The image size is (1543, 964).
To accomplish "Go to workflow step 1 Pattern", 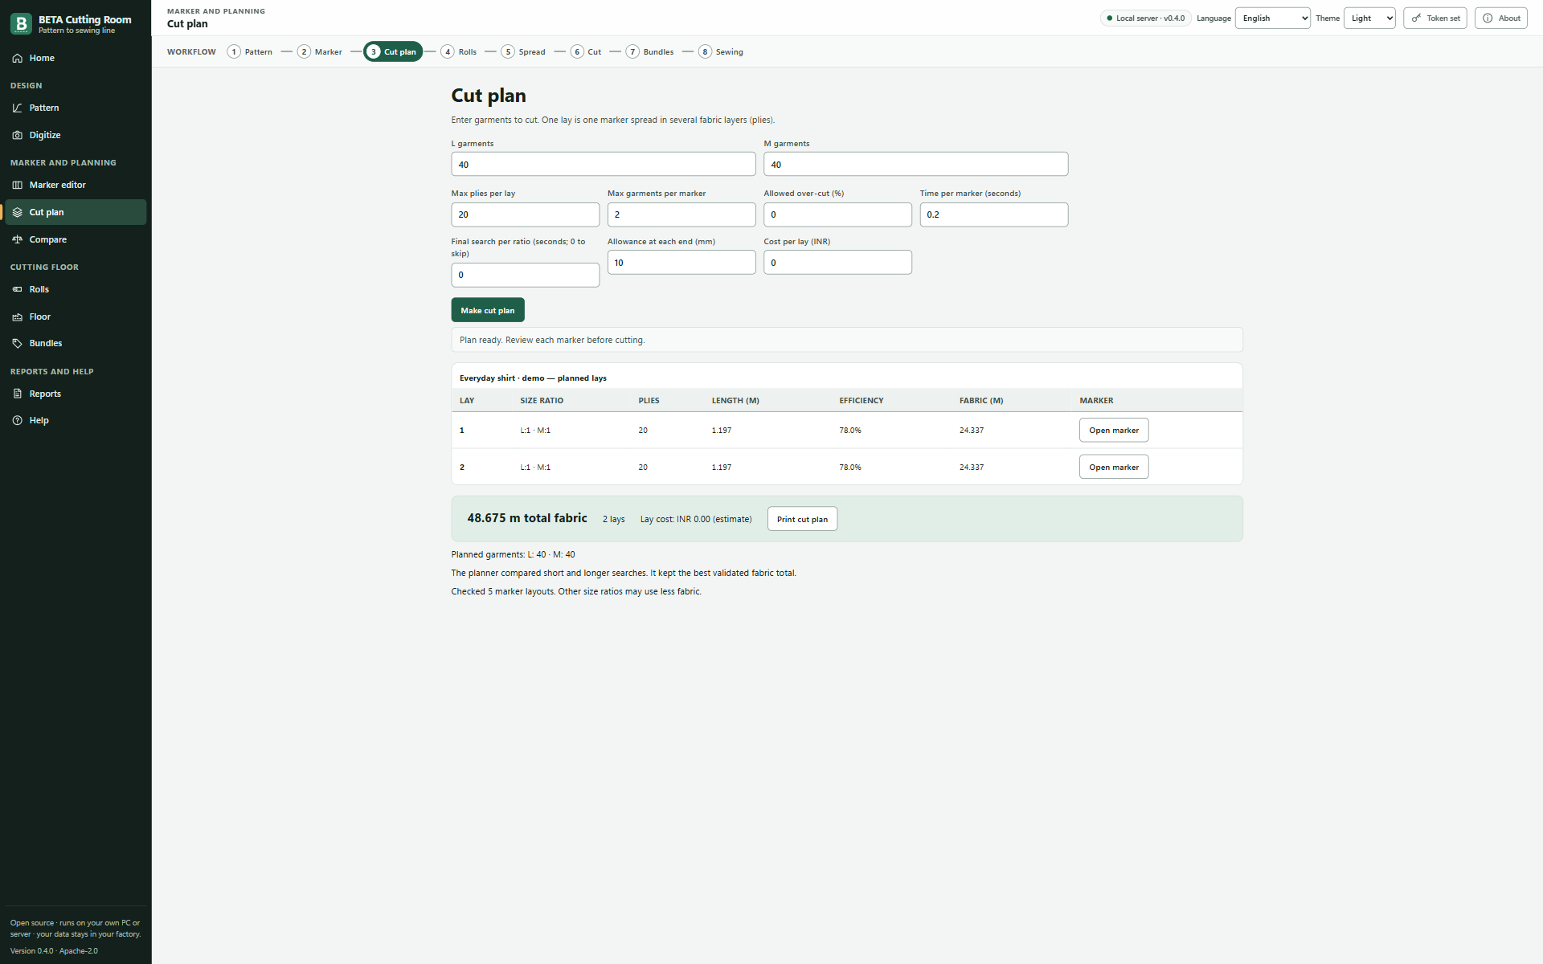I will 250,51.
